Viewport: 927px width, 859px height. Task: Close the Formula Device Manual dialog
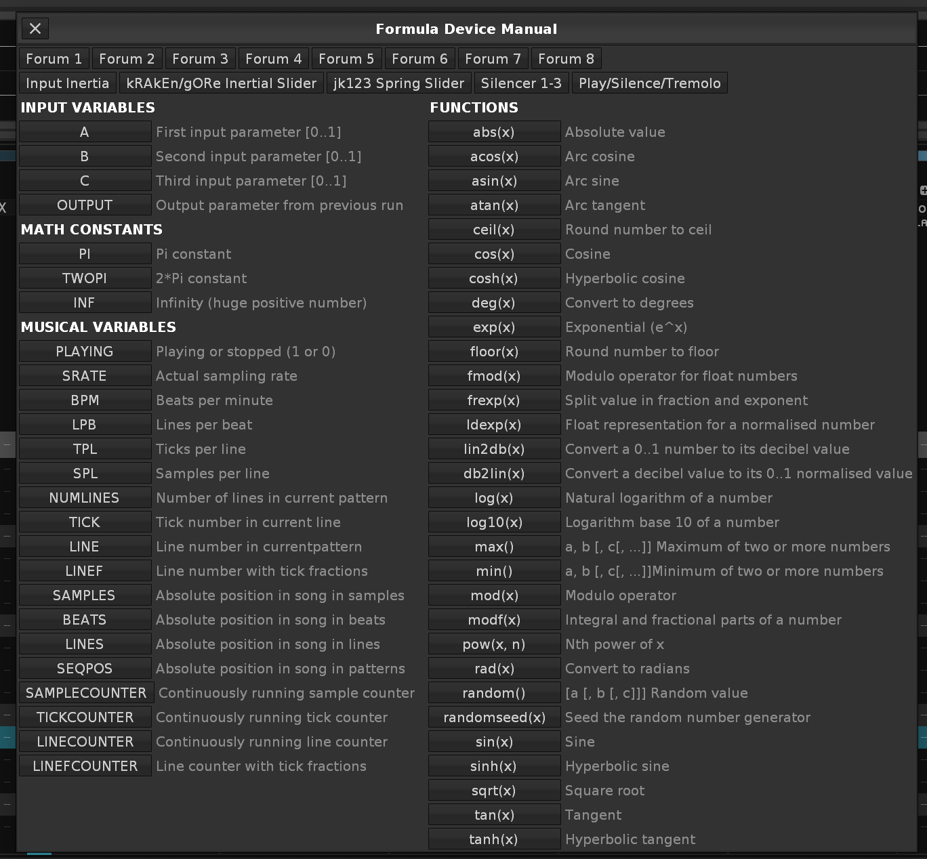(x=35, y=28)
